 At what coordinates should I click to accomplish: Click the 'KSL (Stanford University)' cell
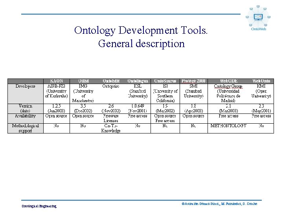pyautogui.click(x=138, y=94)
